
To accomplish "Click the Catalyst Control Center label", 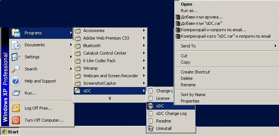I will 105,53.
